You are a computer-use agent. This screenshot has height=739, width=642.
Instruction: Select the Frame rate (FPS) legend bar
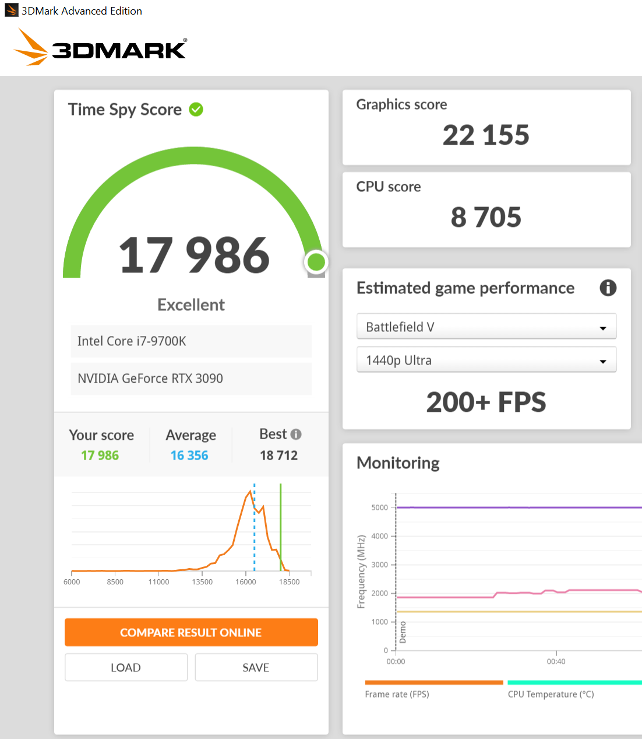434,682
